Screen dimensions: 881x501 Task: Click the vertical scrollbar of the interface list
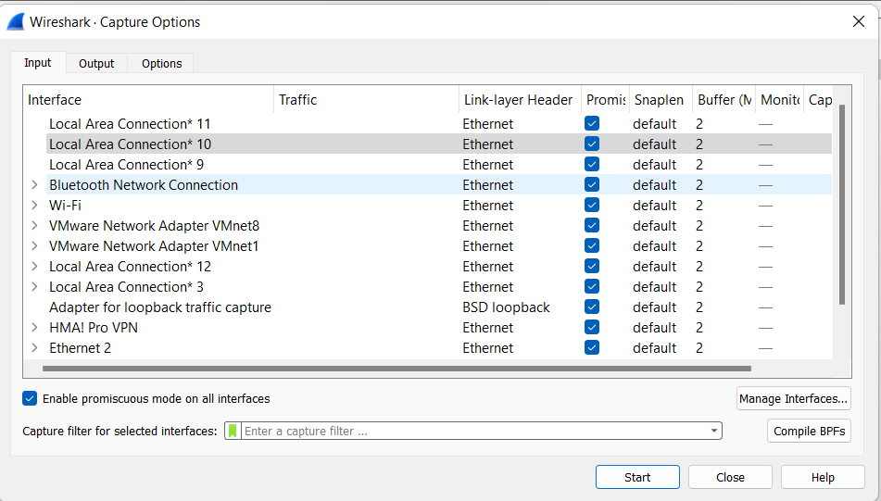841,204
